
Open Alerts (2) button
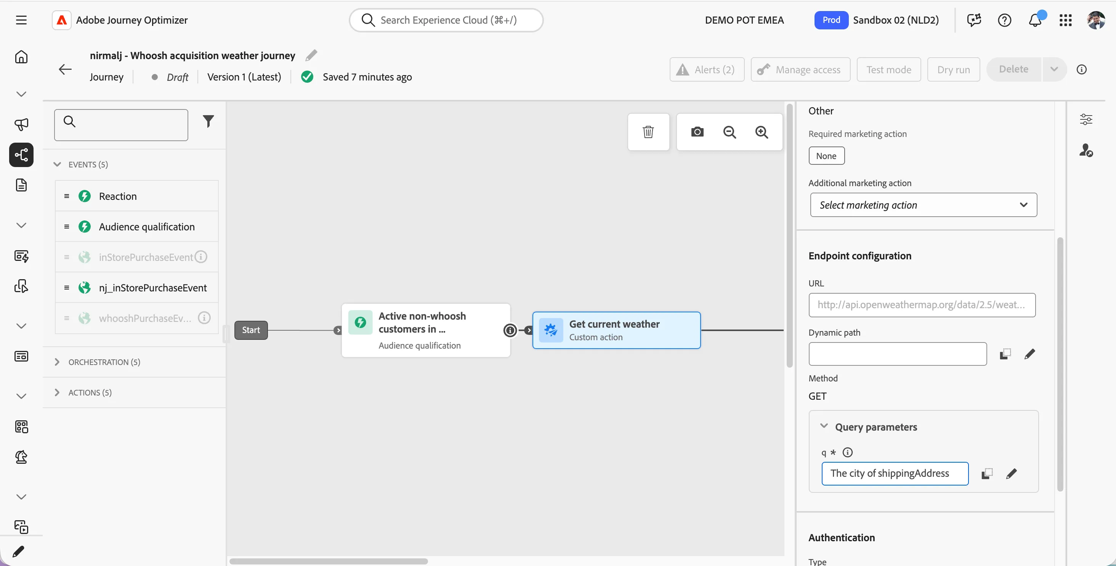click(x=707, y=69)
